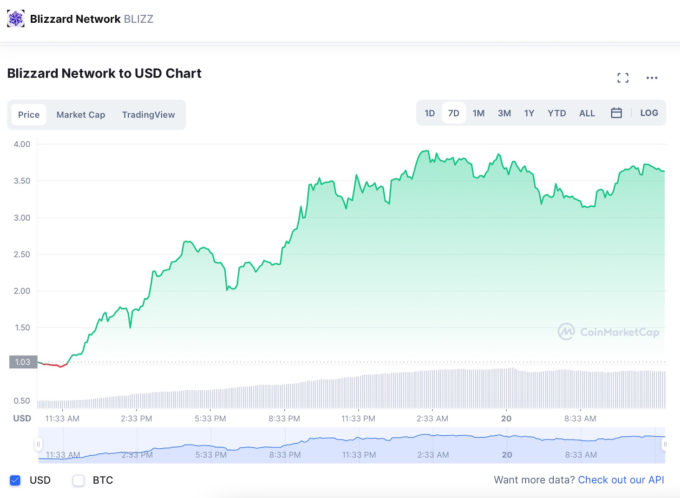Click the 8:33 PM main x-axis label

pyautogui.click(x=284, y=419)
